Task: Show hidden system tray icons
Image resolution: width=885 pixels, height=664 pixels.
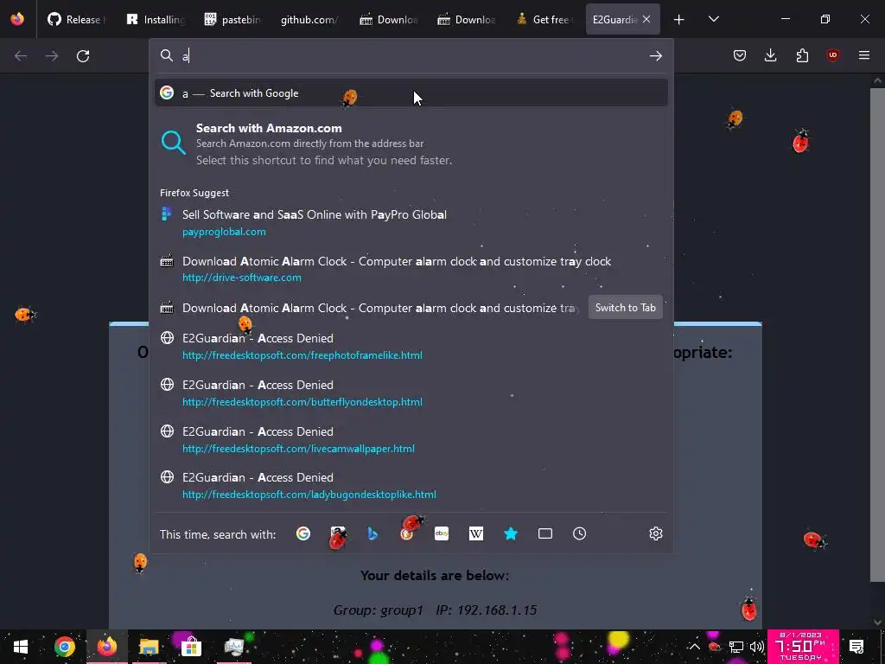Action: pyautogui.click(x=694, y=647)
